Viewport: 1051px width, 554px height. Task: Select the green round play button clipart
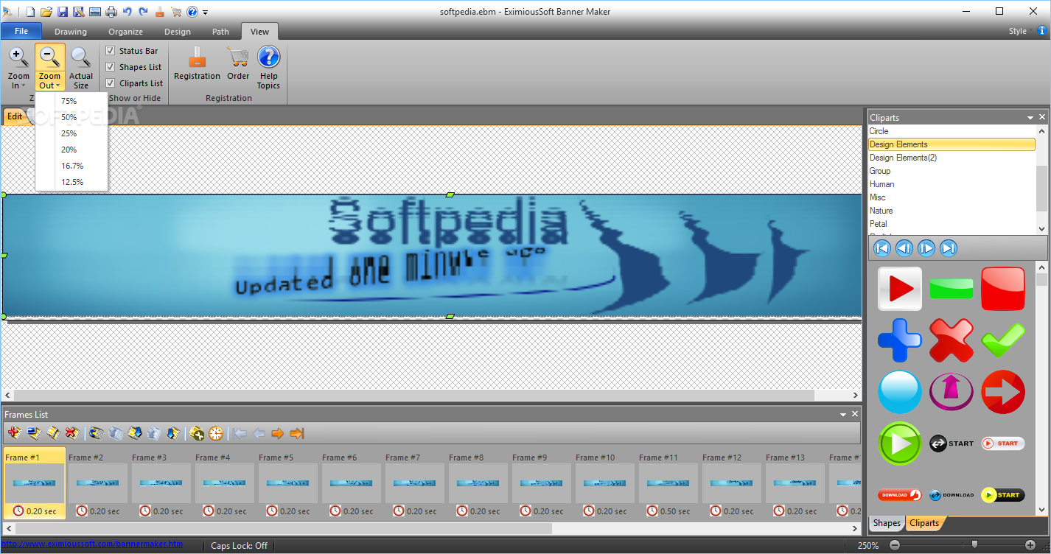coord(900,443)
